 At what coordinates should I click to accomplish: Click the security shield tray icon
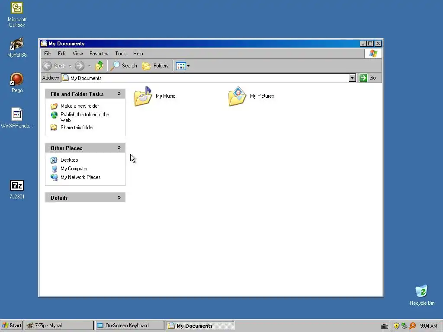point(396,326)
